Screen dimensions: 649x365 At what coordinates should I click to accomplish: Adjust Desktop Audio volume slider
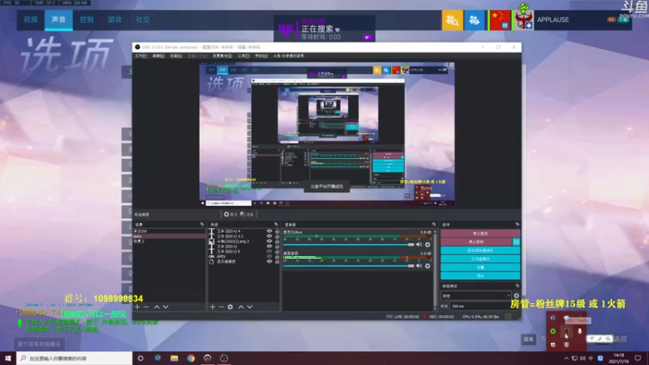click(x=349, y=266)
